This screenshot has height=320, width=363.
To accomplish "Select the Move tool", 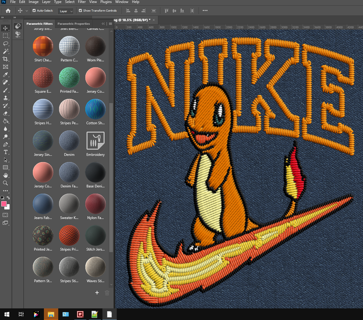I will pos(5,28).
